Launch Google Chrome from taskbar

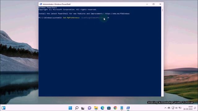[x=115, y=108]
